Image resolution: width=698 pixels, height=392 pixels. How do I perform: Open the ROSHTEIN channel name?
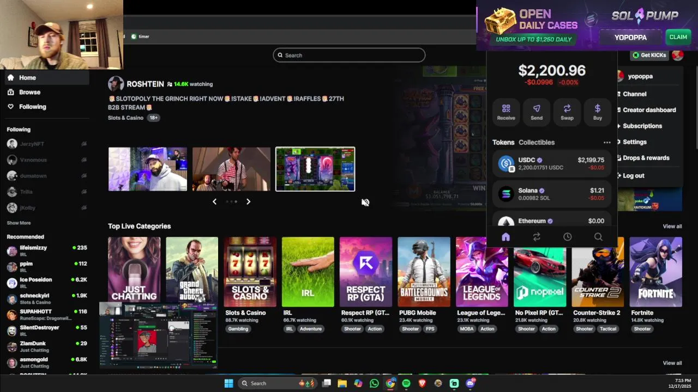(145, 84)
